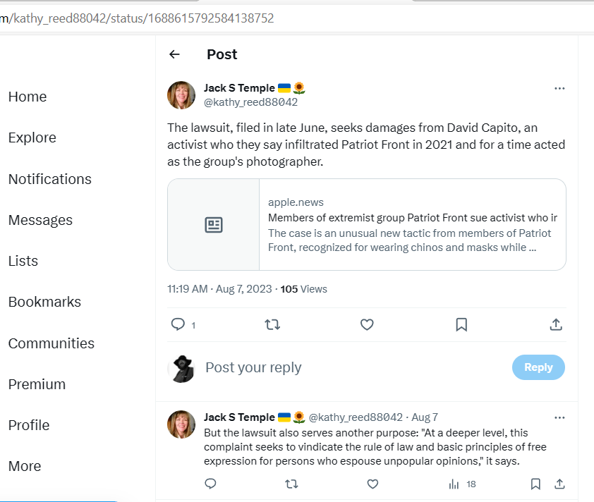This screenshot has height=502, width=594.
Task: Go to Home in sidebar
Action: pos(28,97)
